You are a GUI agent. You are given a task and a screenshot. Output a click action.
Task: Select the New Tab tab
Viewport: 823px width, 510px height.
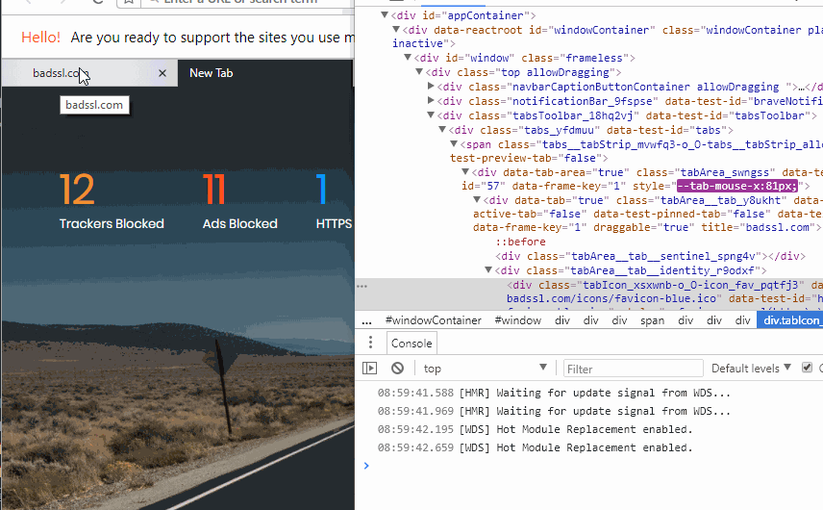pos(265,73)
